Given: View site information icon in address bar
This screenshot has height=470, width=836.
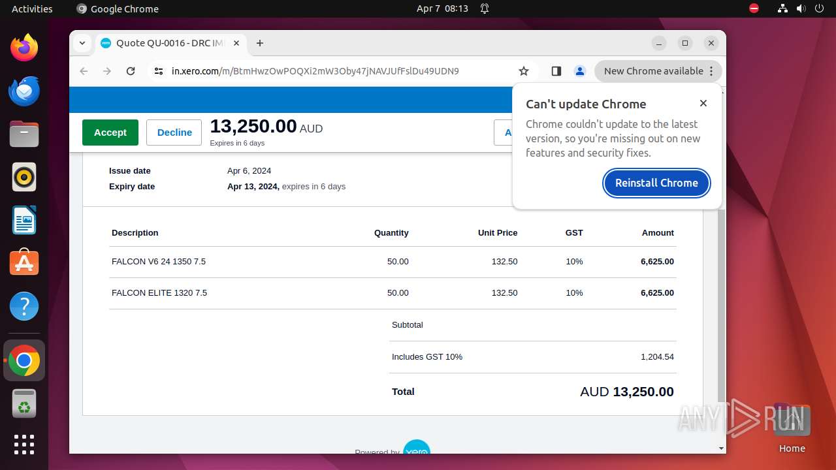Looking at the screenshot, I should 159,71.
